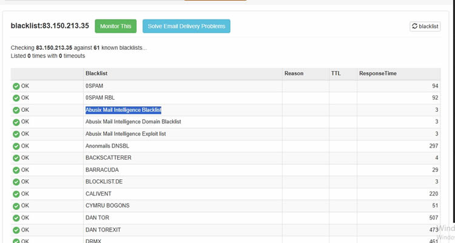Sort by the Reason column header
Screen dimensions: 455x243
(294, 74)
